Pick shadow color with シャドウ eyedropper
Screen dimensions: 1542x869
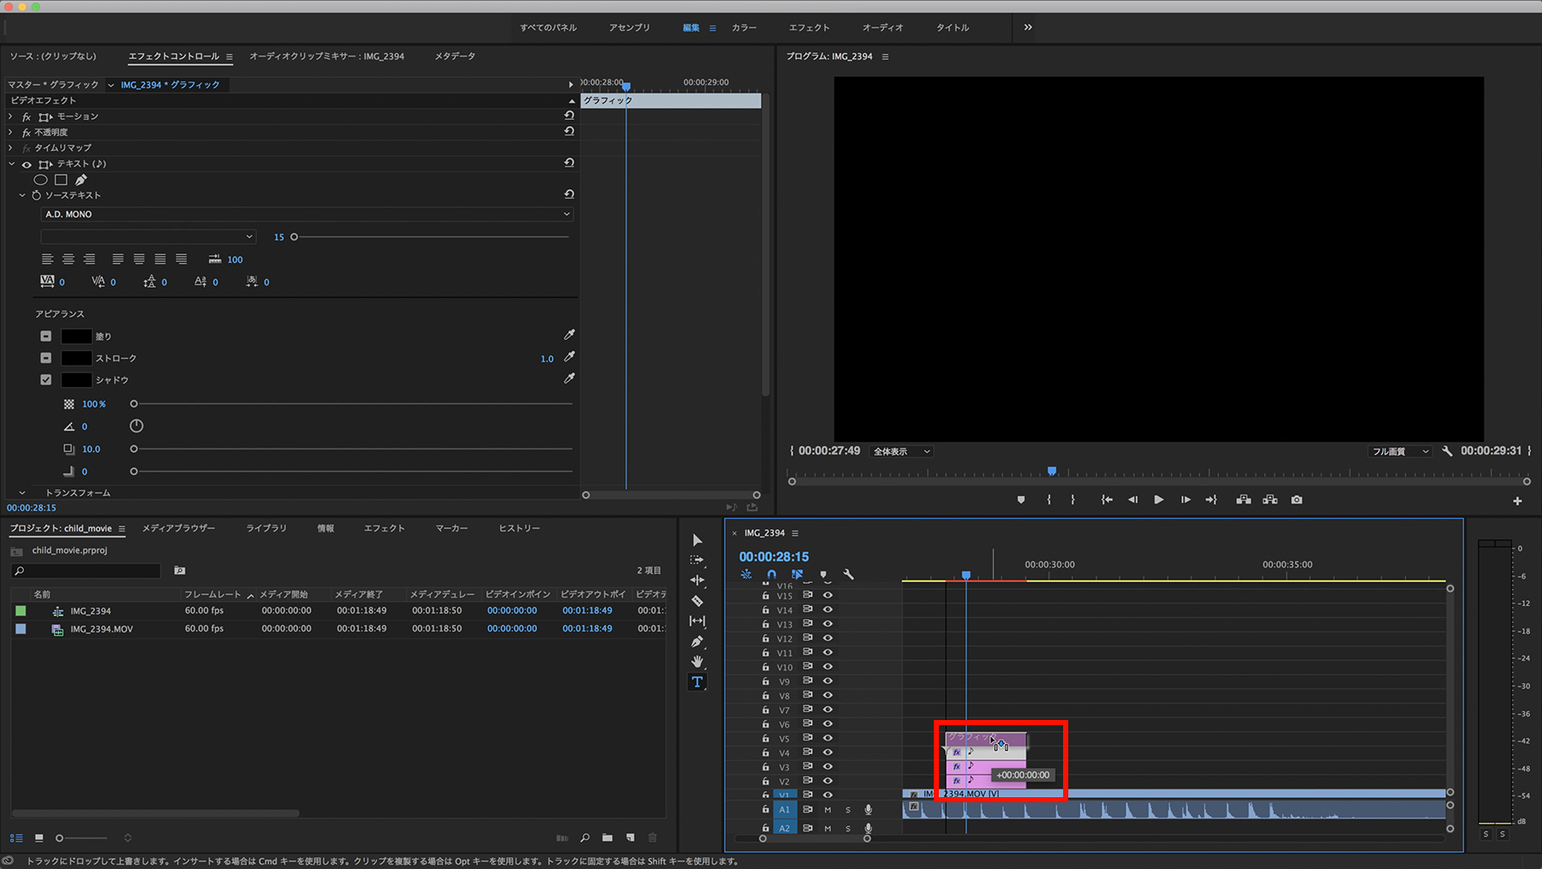click(569, 378)
